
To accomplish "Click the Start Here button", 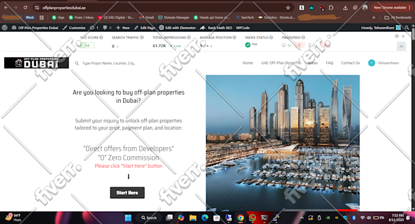I will pos(128,193).
